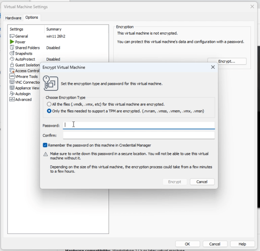Image resolution: width=260 pixels, height=251 pixels.
Task: Click the warning triangle icon
Action: [45, 154]
